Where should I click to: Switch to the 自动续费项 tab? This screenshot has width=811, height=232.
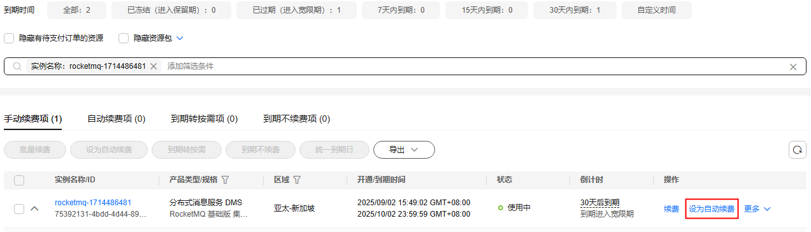[116, 119]
